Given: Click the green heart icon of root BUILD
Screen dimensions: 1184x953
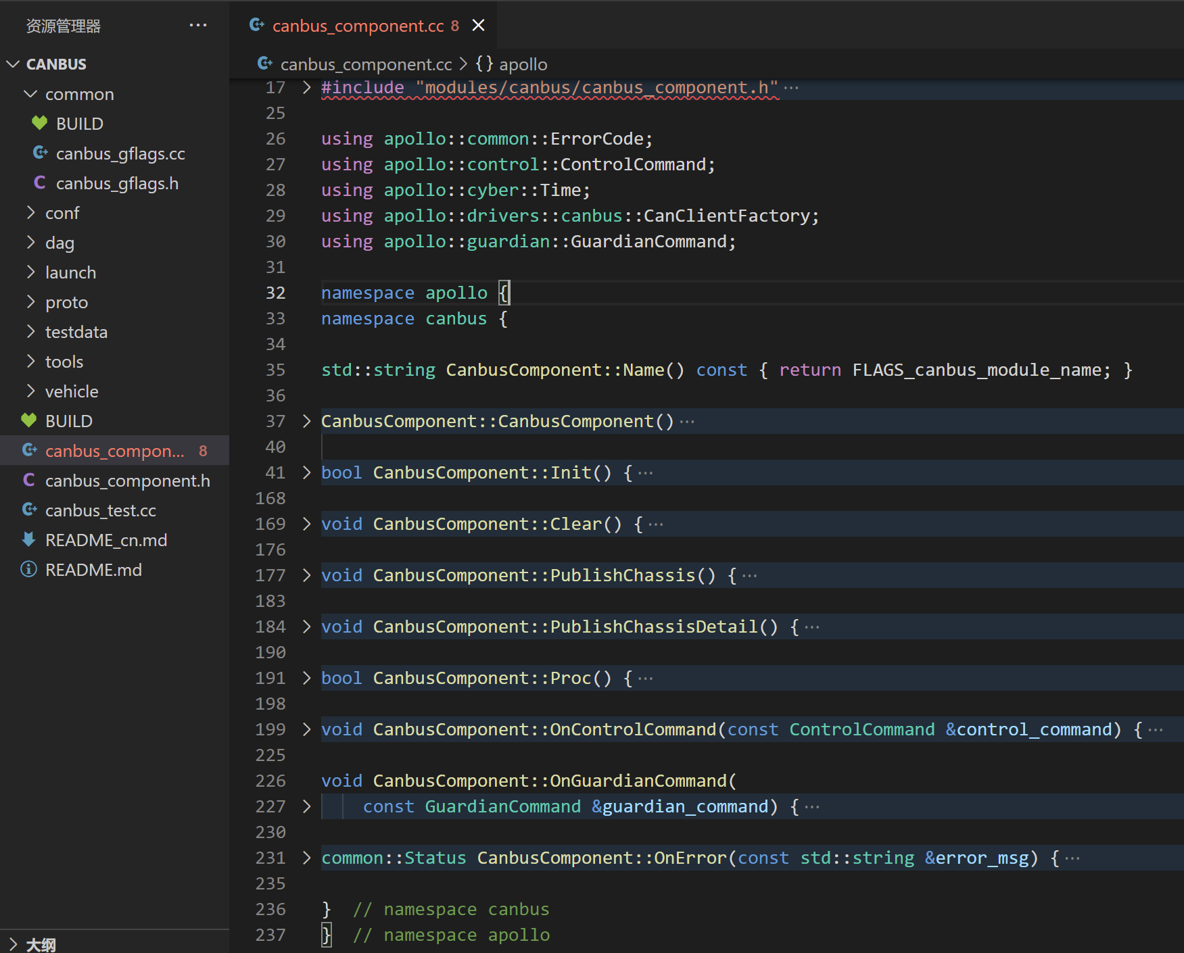Looking at the screenshot, I should tap(29, 420).
